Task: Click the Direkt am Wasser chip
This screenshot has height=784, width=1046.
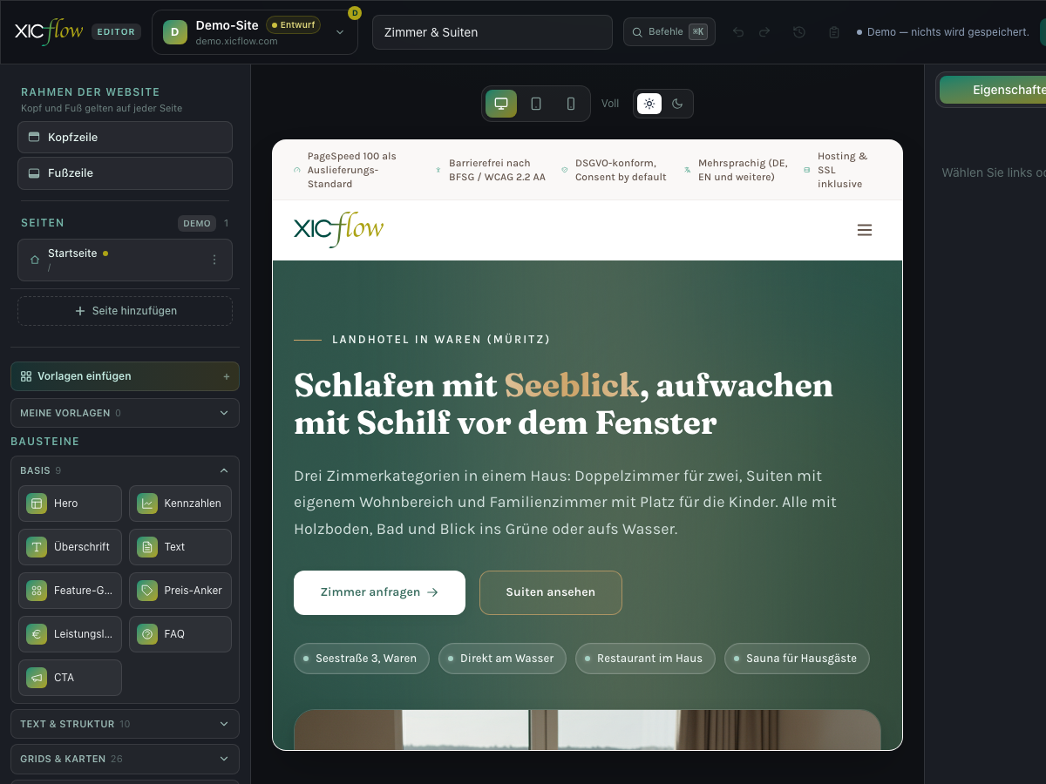Action: [x=502, y=659]
